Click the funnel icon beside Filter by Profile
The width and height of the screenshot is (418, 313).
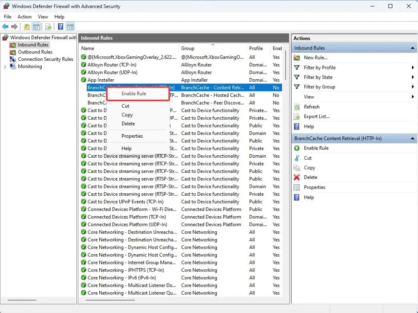(297, 67)
